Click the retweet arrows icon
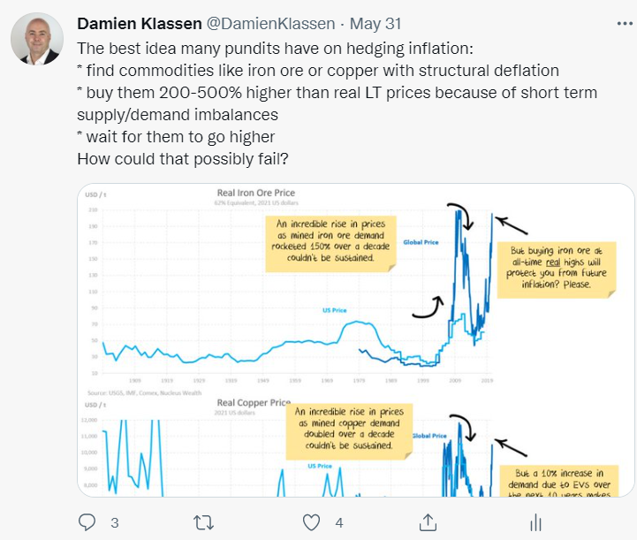637x540 pixels. click(x=203, y=521)
